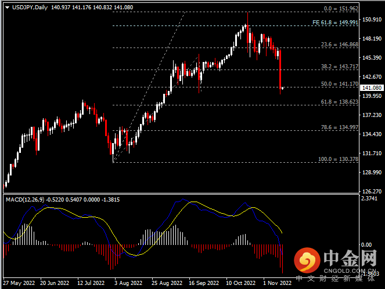Click the 10 Oct 2022 date label
Screen dimensions: 385x289
(x=241, y=283)
